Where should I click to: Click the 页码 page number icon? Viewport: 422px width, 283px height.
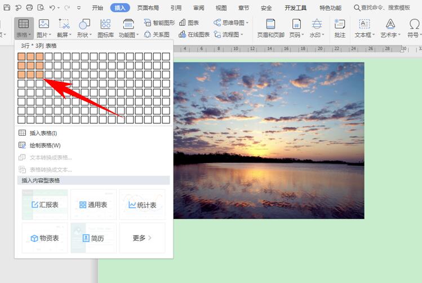click(x=296, y=24)
